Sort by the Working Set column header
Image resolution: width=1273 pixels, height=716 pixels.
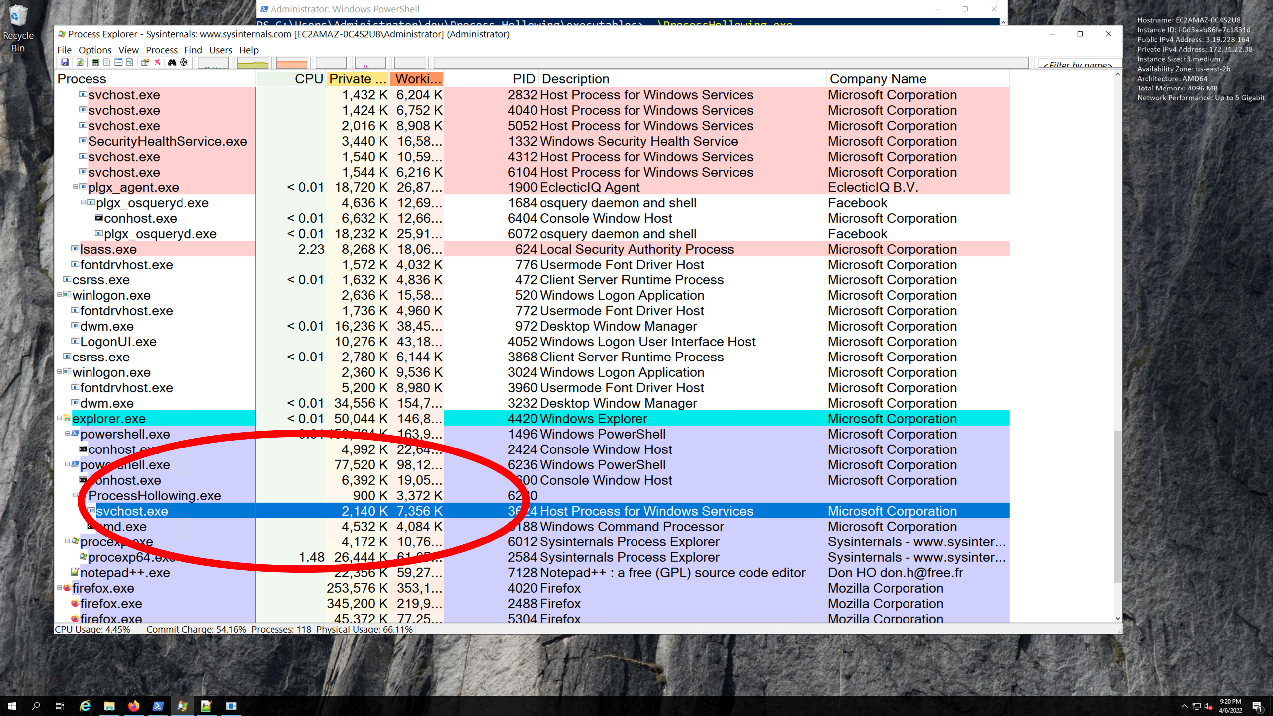click(417, 79)
